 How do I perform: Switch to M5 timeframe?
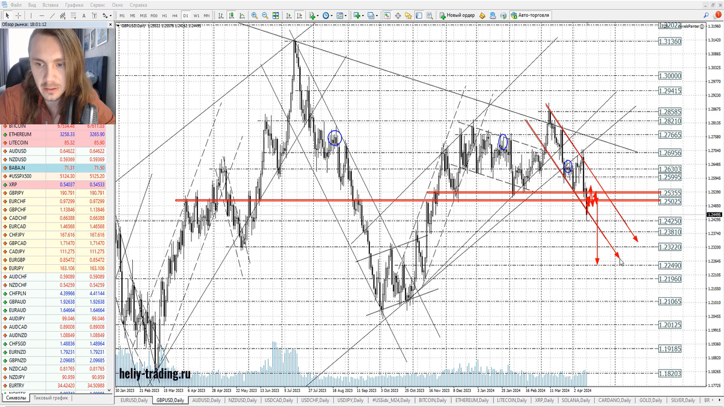pos(133,15)
